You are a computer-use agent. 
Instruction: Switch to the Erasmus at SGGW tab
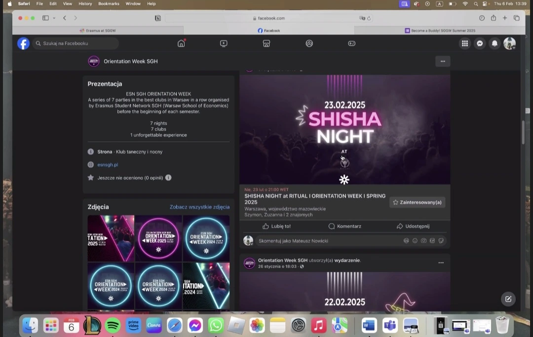click(x=98, y=31)
